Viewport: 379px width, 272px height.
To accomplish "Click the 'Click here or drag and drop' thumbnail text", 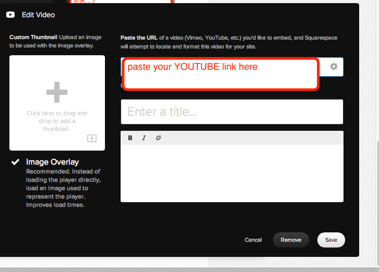I will (x=57, y=121).
